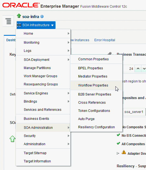Click the green checkmark beside All Composites
The image size is (146, 170).
coord(118,144)
